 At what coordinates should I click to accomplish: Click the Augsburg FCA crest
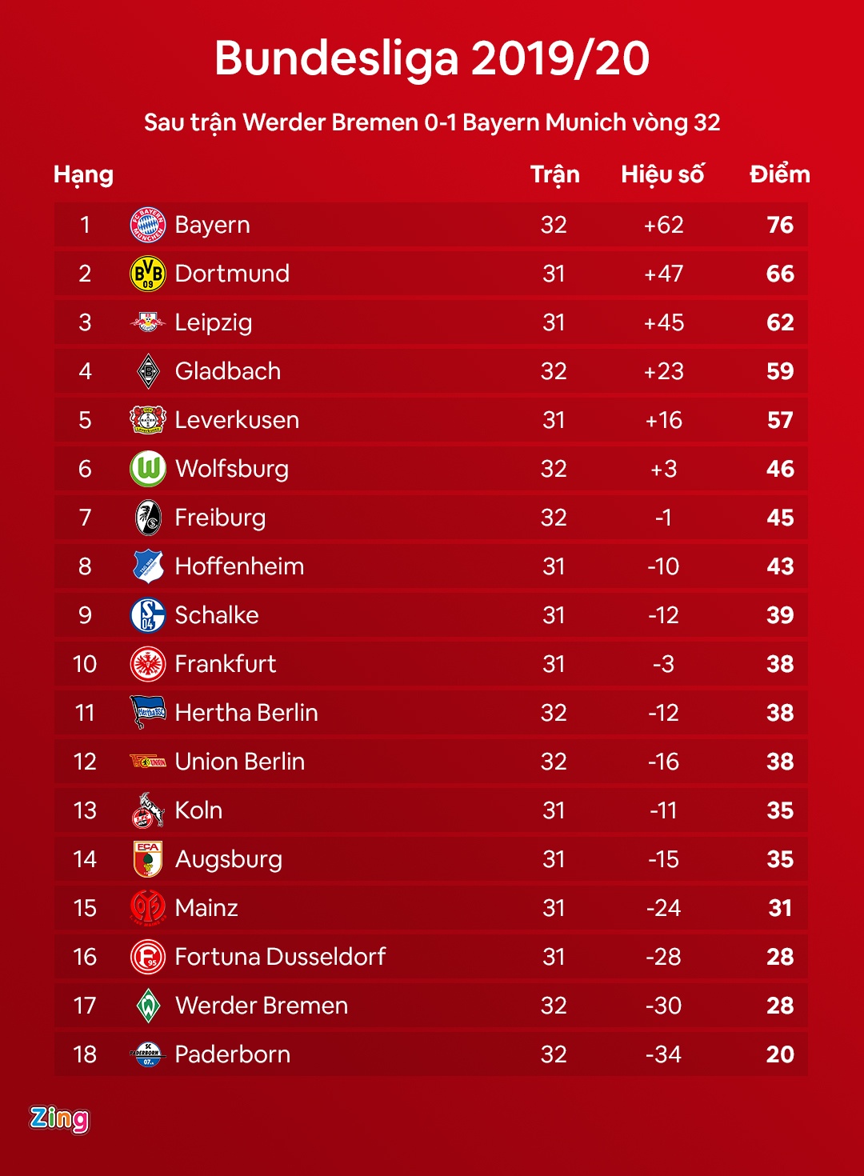tap(148, 859)
